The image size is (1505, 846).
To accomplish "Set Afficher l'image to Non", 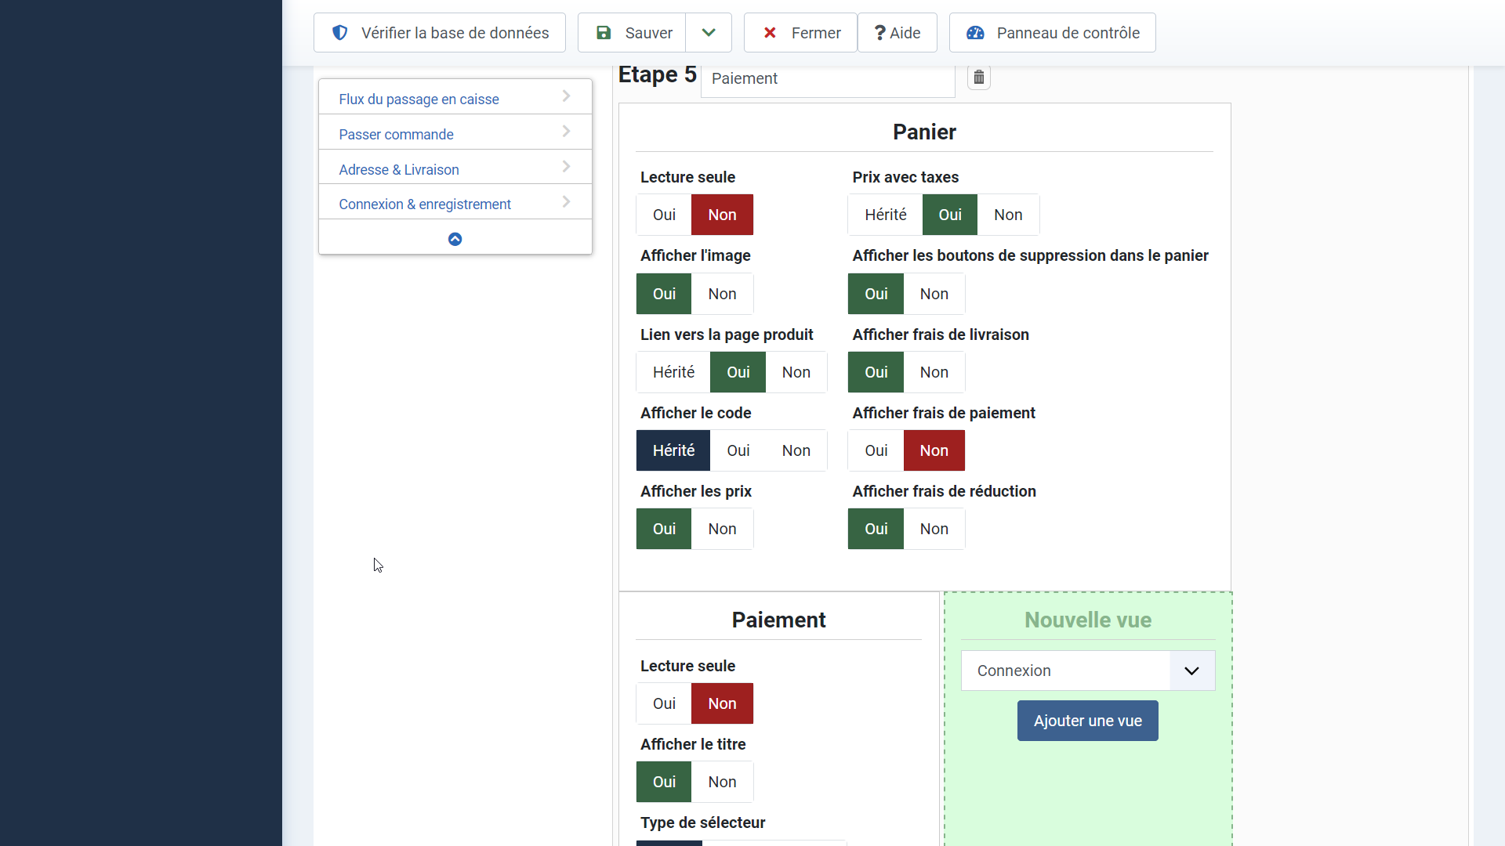I will click(x=722, y=294).
